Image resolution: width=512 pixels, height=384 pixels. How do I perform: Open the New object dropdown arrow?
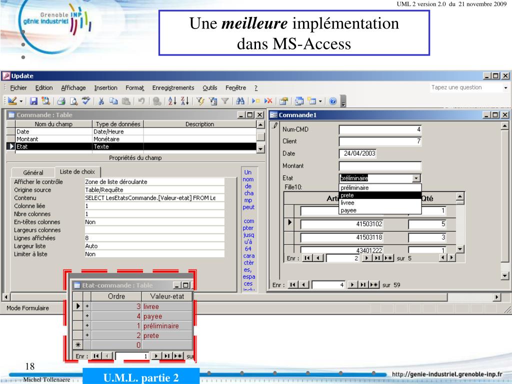coord(320,101)
